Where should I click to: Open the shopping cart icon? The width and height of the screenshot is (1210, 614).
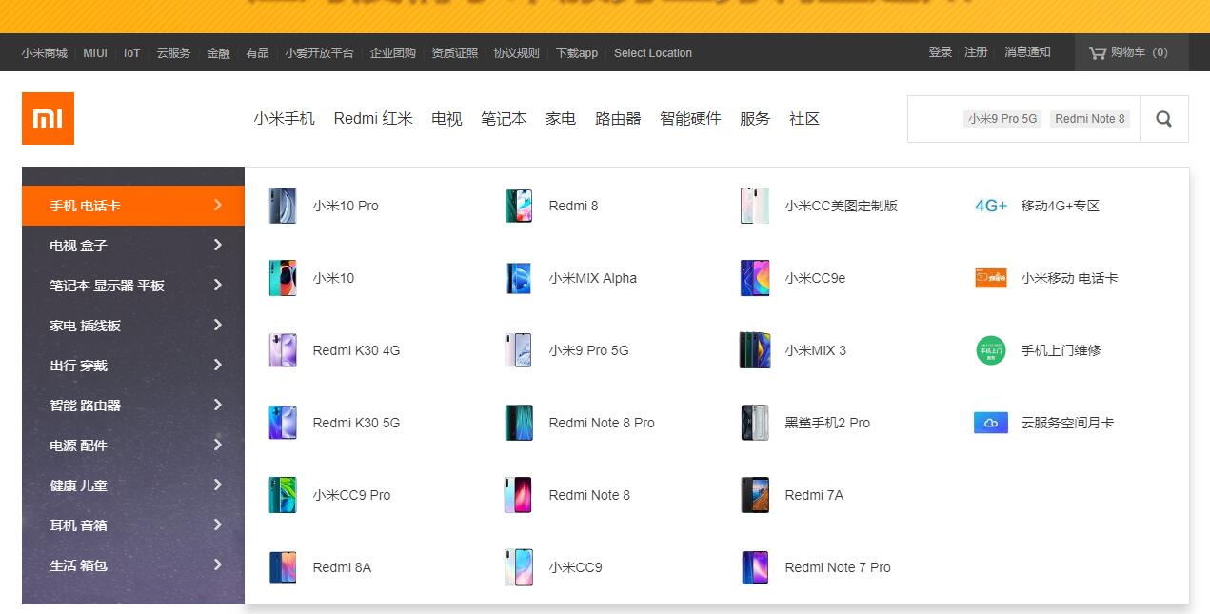tap(1098, 52)
